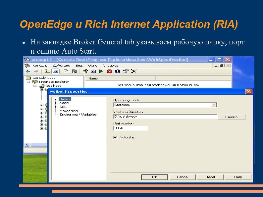
Task: Click the Back arrow in the proexp12 toolbar
Action: click(x=28, y=72)
